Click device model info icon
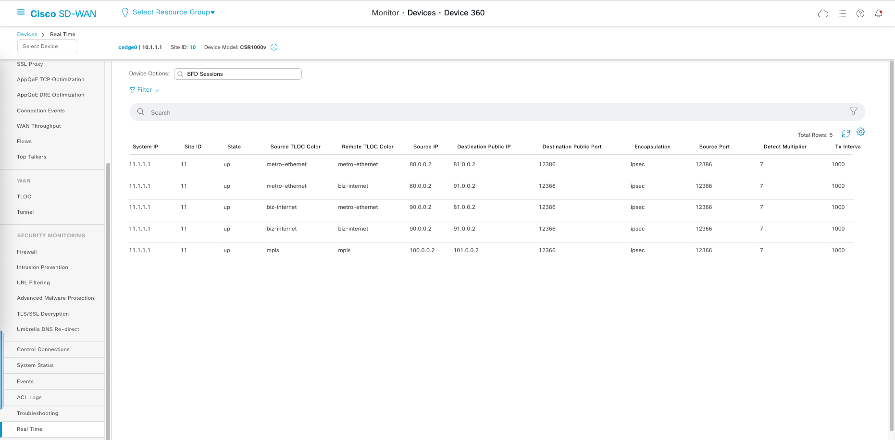Image resolution: width=895 pixels, height=440 pixels. [274, 47]
